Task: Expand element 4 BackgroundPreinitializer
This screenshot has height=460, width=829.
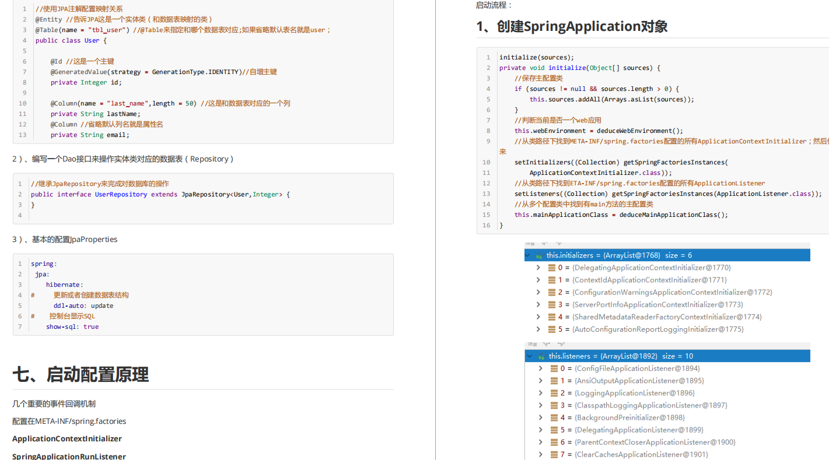Action: (541, 417)
